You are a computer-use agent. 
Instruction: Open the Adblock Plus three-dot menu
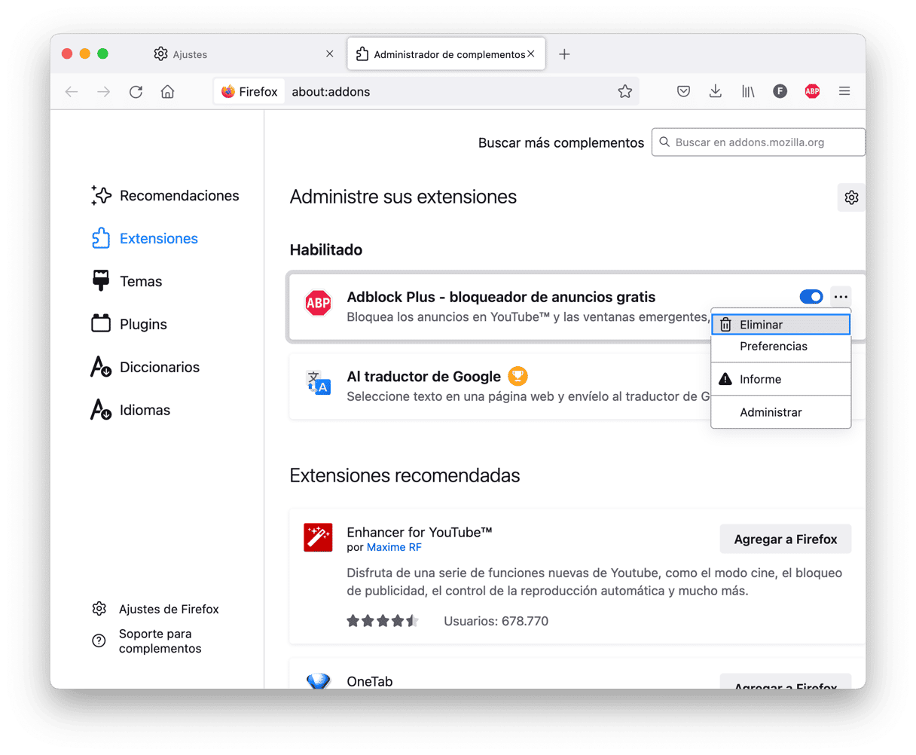click(x=841, y=297)
